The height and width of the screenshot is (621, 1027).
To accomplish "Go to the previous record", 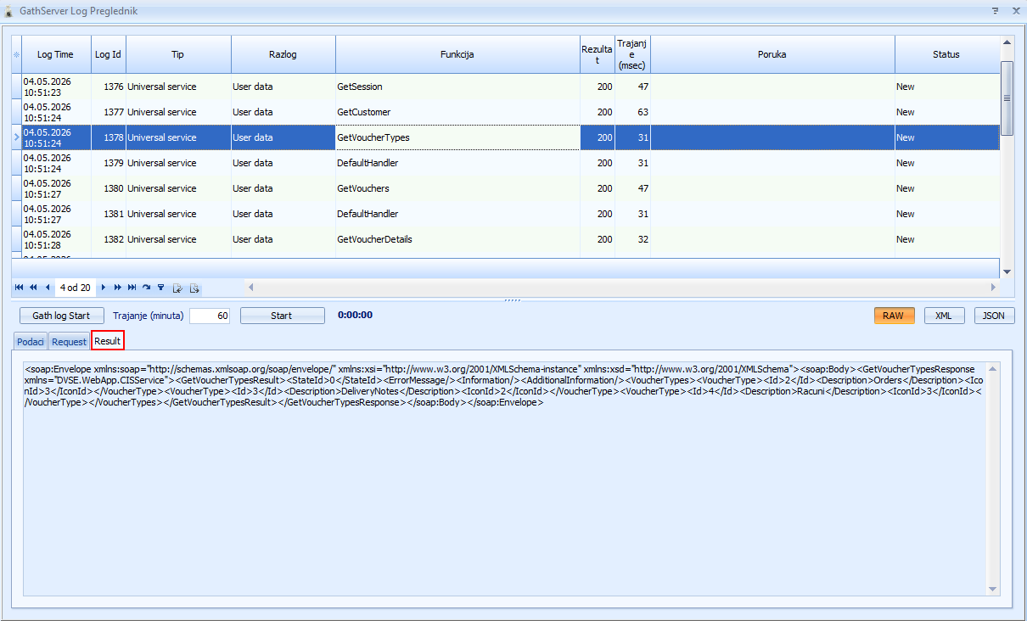I will [x=48, y=288].
